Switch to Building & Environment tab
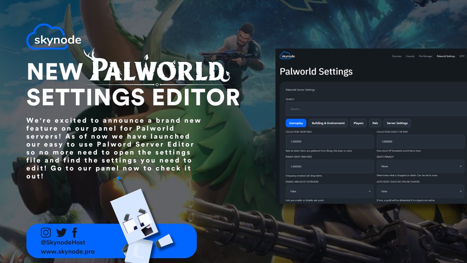Image resolution: width=467 pixels, height=263 pixels. click(x=328, y=123)
